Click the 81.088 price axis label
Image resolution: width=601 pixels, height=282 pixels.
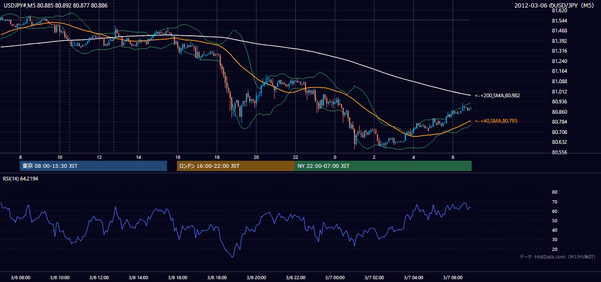click(x=559, y=81)
